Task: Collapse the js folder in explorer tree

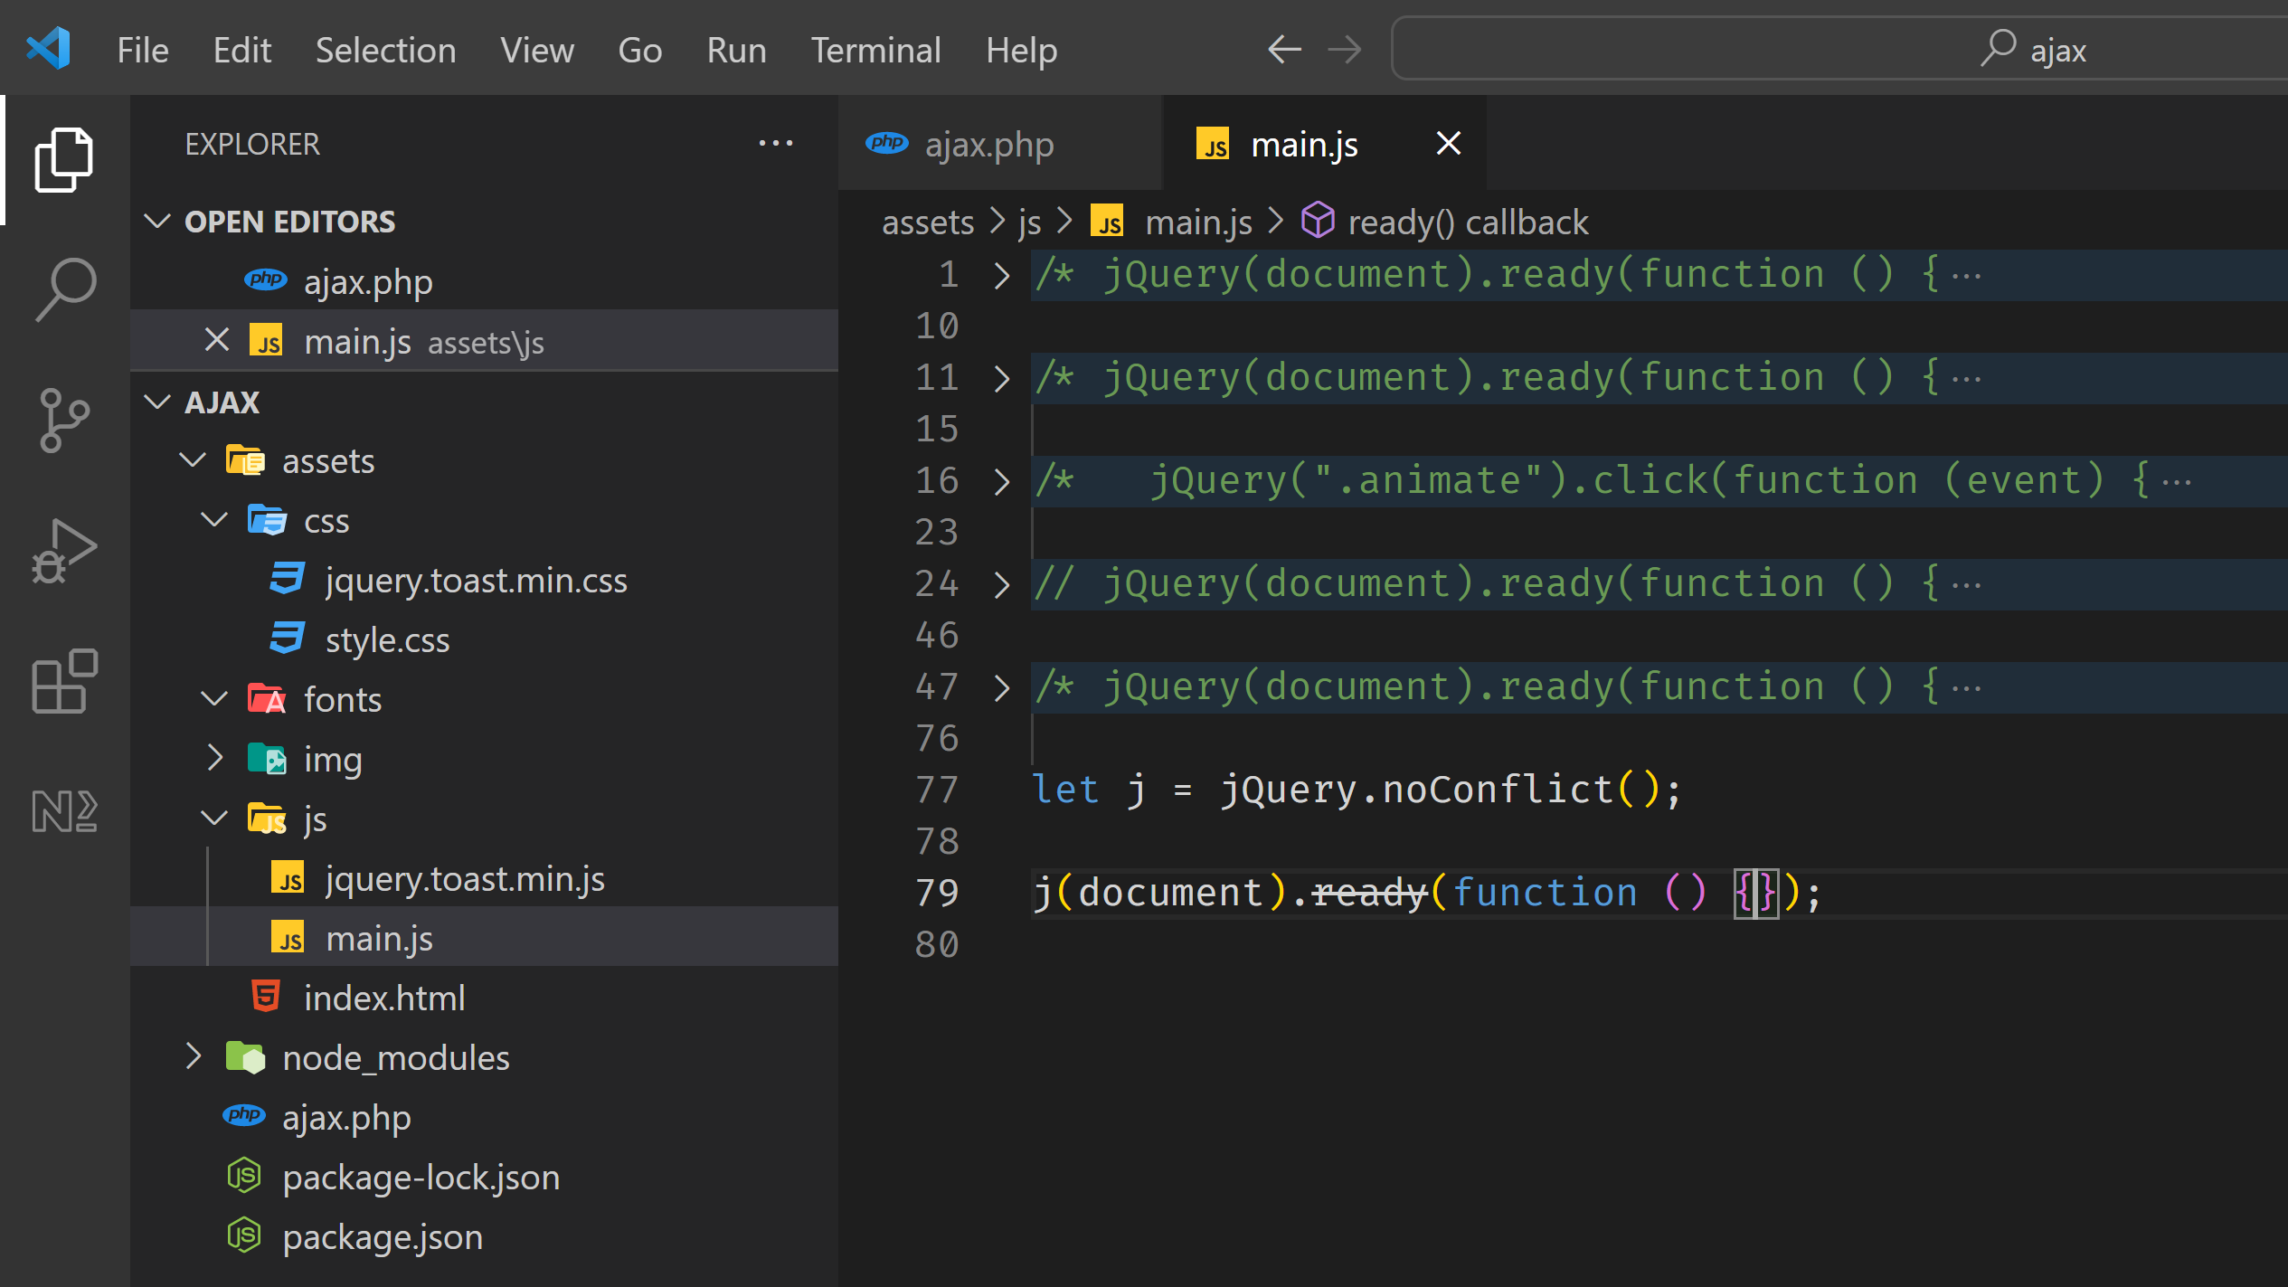Action: [214, 819]
